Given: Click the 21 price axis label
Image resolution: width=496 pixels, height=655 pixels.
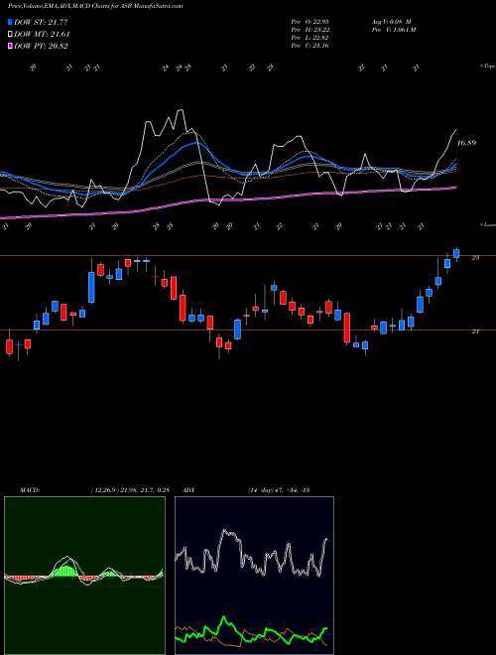Looking at the screenshot, I should pos(475,331).
